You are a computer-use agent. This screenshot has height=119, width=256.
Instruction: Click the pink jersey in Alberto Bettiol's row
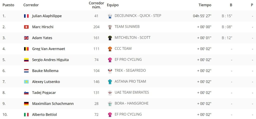[x=110, y=114]
